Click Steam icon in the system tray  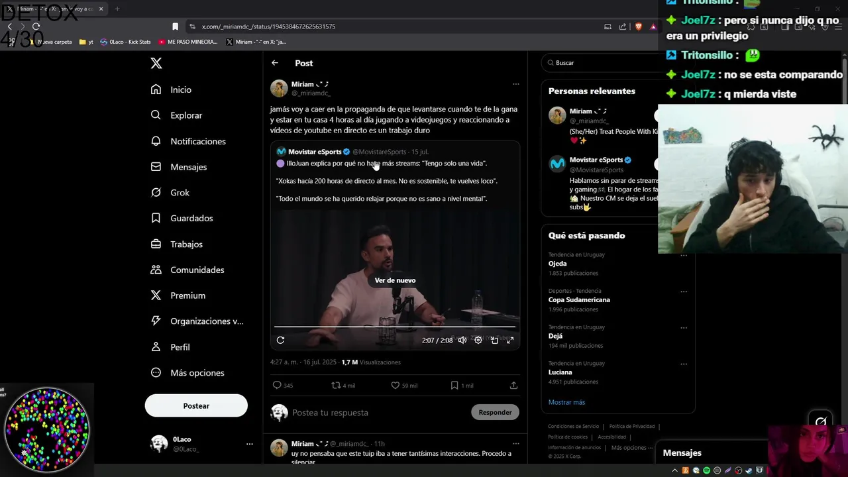(x=749, y=470)
